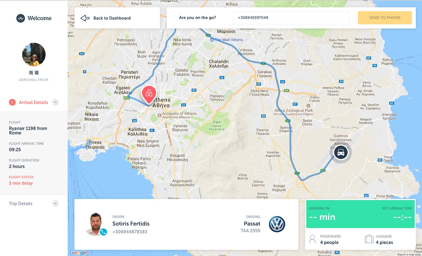Call driver via phone icon
The width and height of the screenshot is (422, 256).
point(103,232)
